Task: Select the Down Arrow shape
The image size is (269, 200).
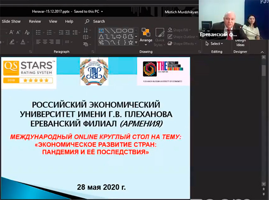Action: (x=125, y=36)
